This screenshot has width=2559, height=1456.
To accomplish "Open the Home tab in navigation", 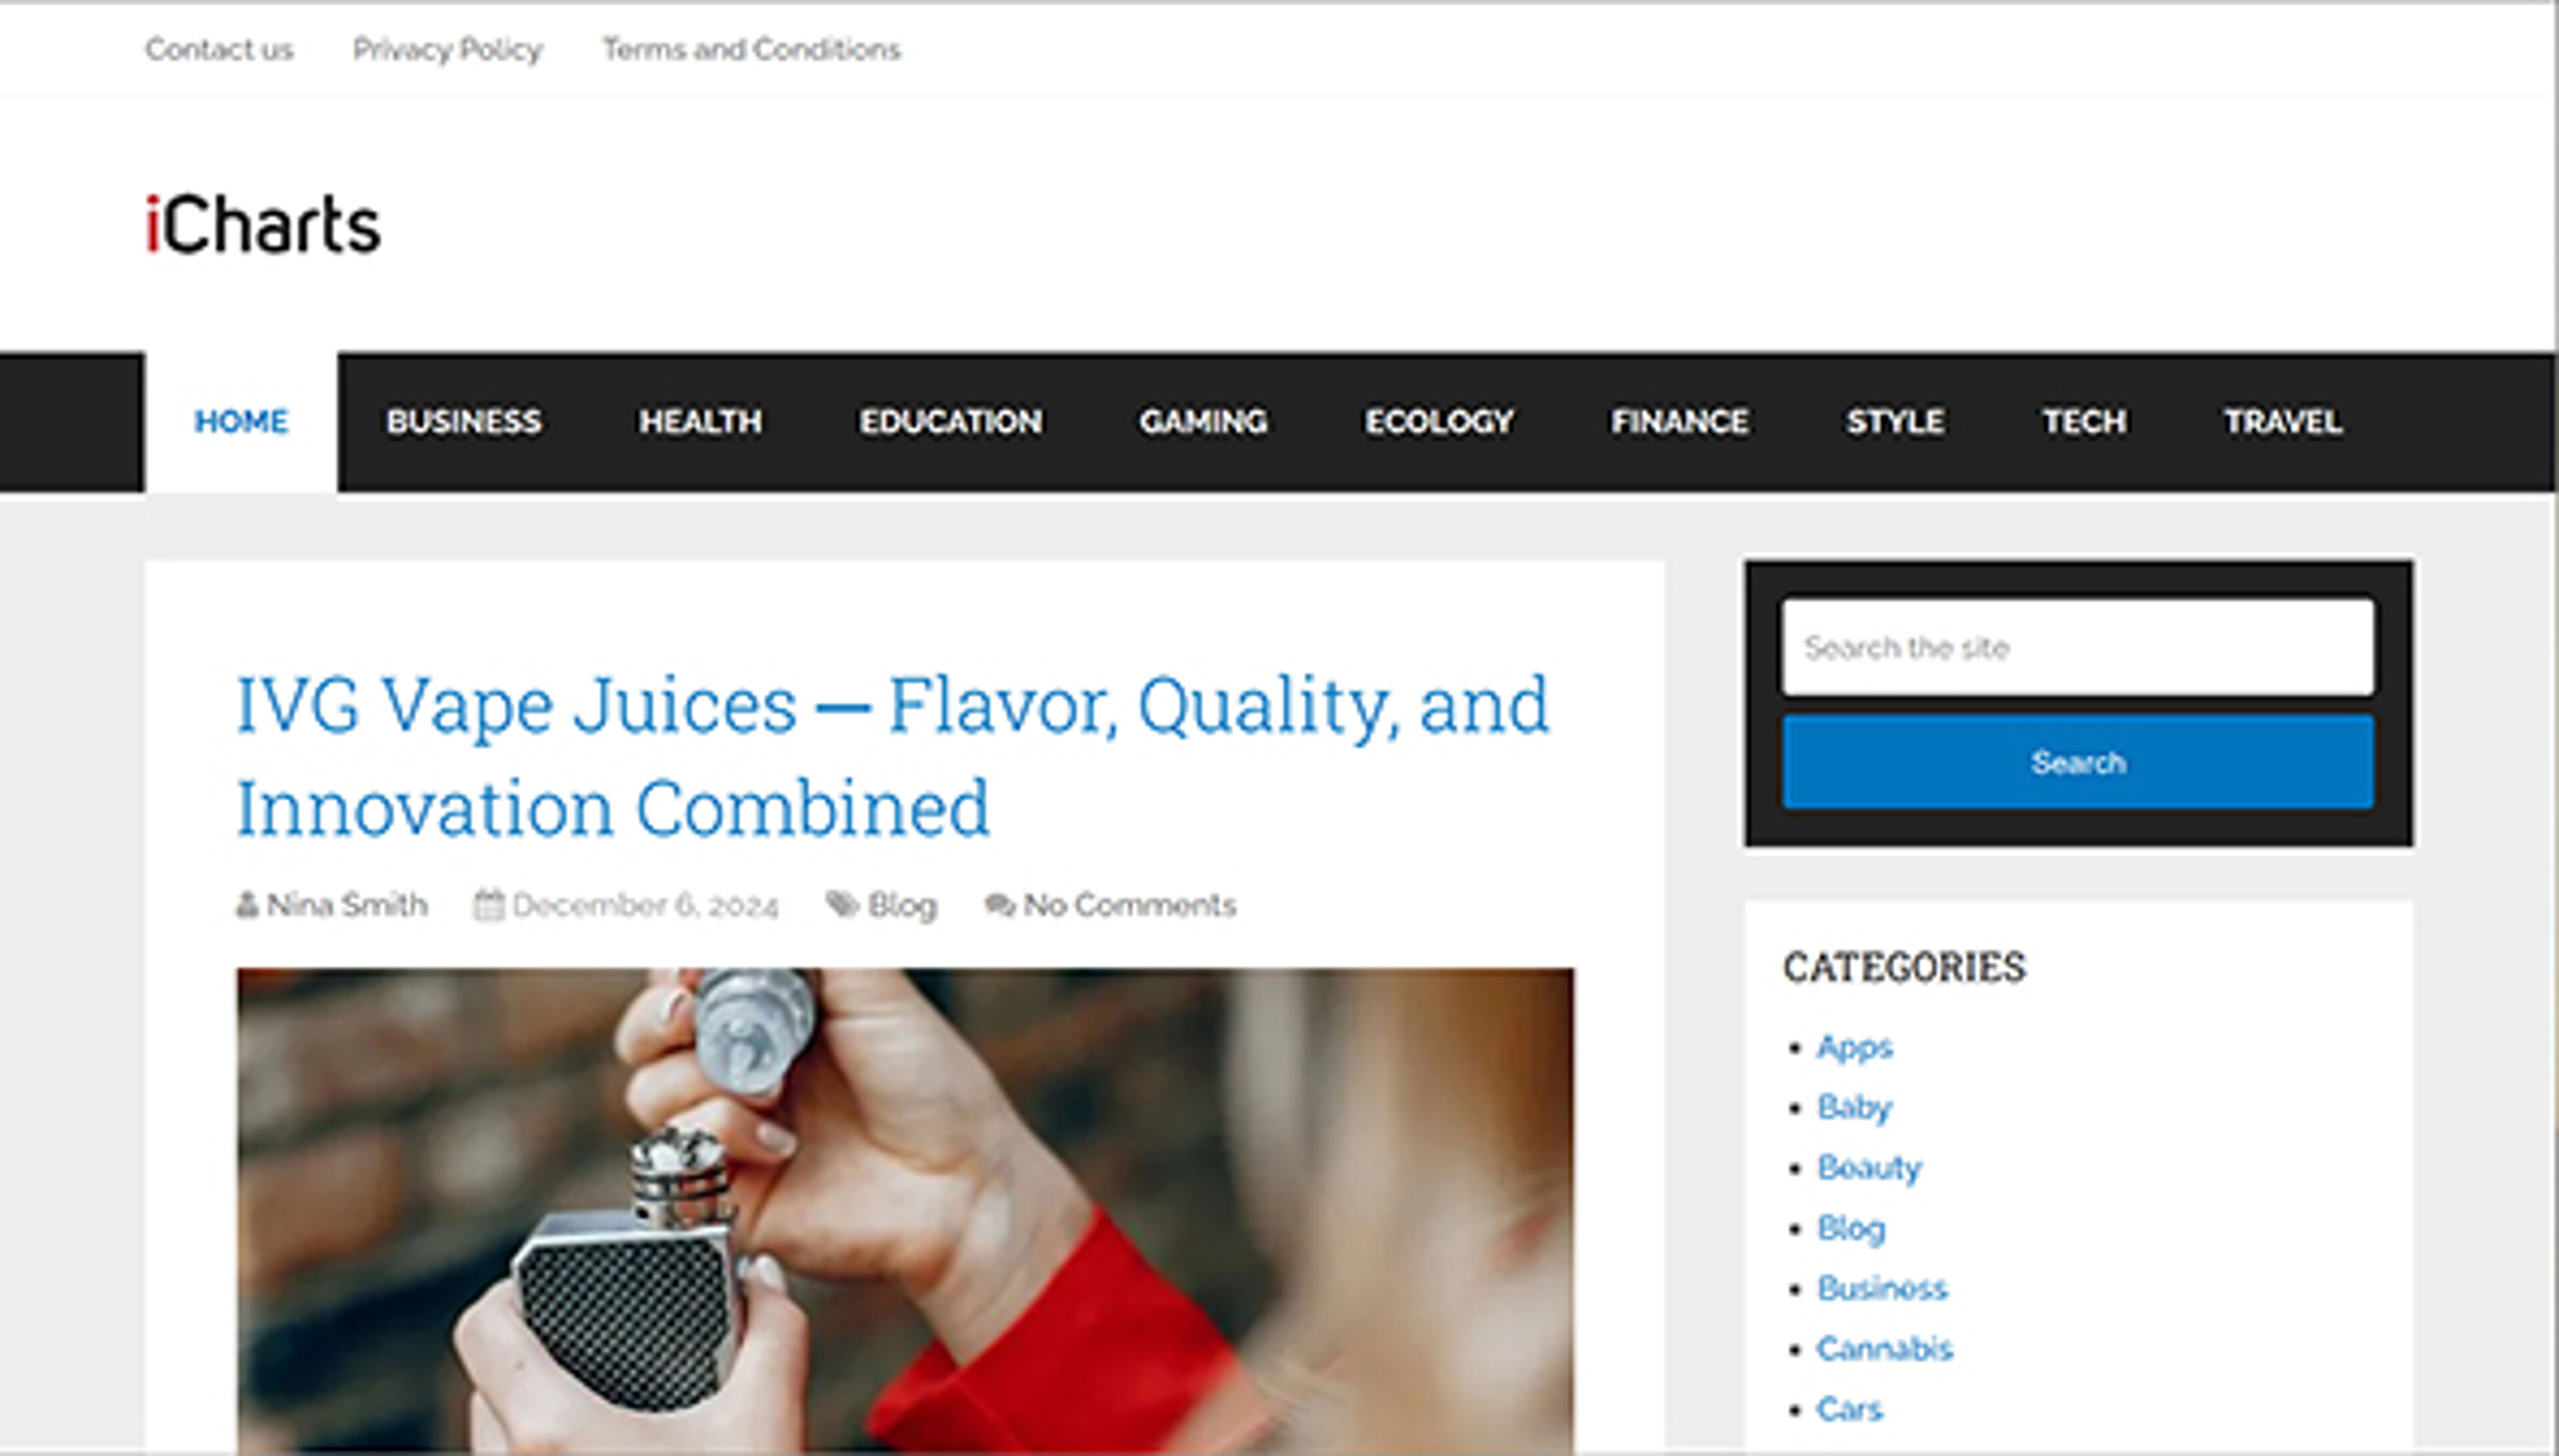I will pos(241,421).
